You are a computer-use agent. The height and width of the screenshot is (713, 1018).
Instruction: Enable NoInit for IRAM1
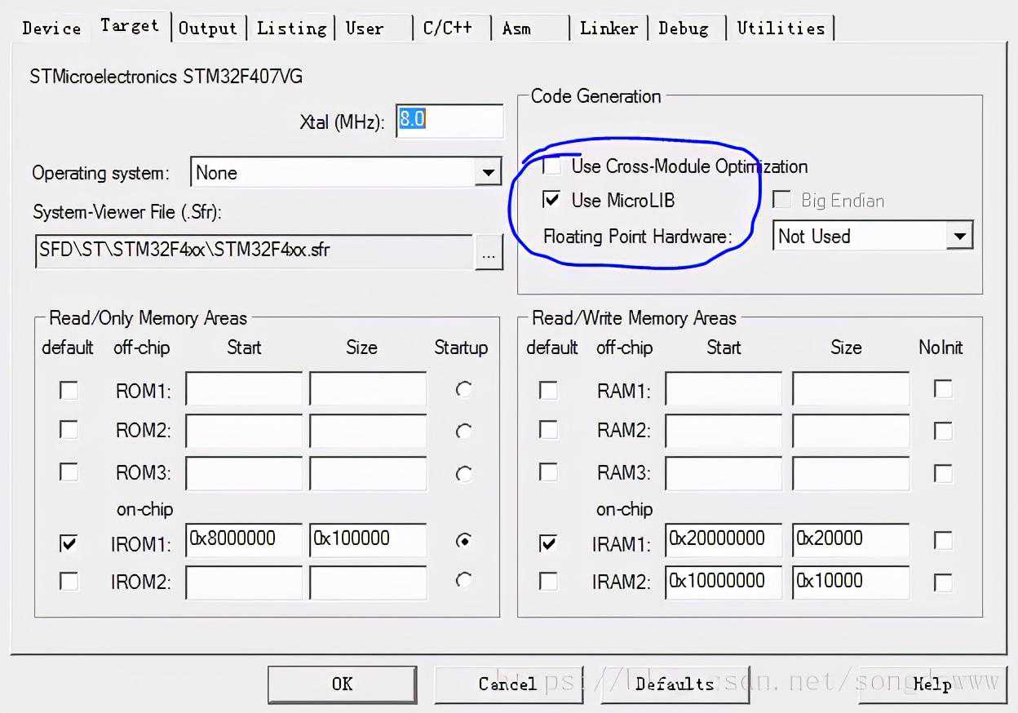pos(943,540)
